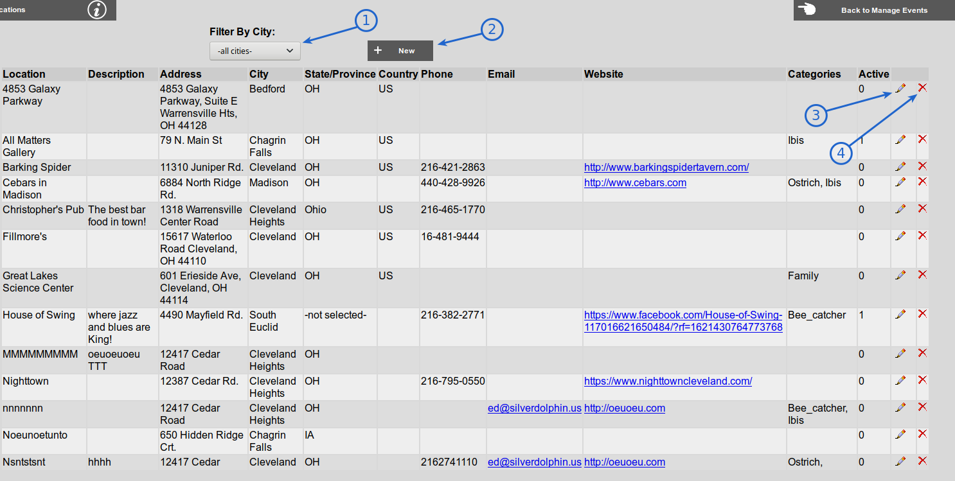Click the Location column header
Screen dimensions: 955x481
(24, 74)
